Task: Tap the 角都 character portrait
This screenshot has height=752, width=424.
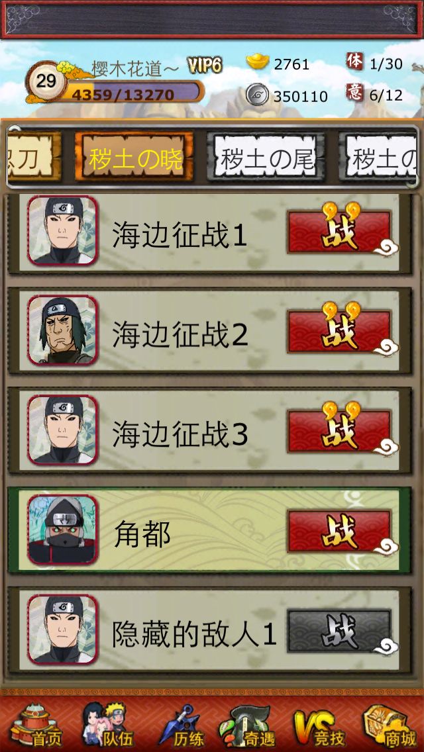Action: (62, 530)
